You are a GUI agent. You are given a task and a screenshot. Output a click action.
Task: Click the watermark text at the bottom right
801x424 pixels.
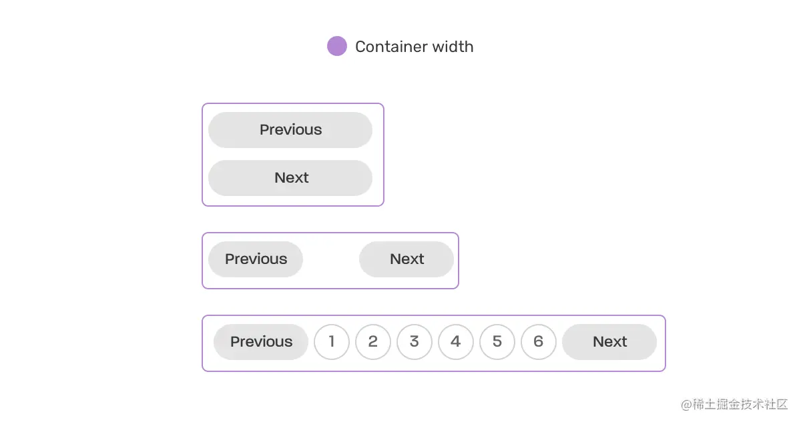coord(734,405)
